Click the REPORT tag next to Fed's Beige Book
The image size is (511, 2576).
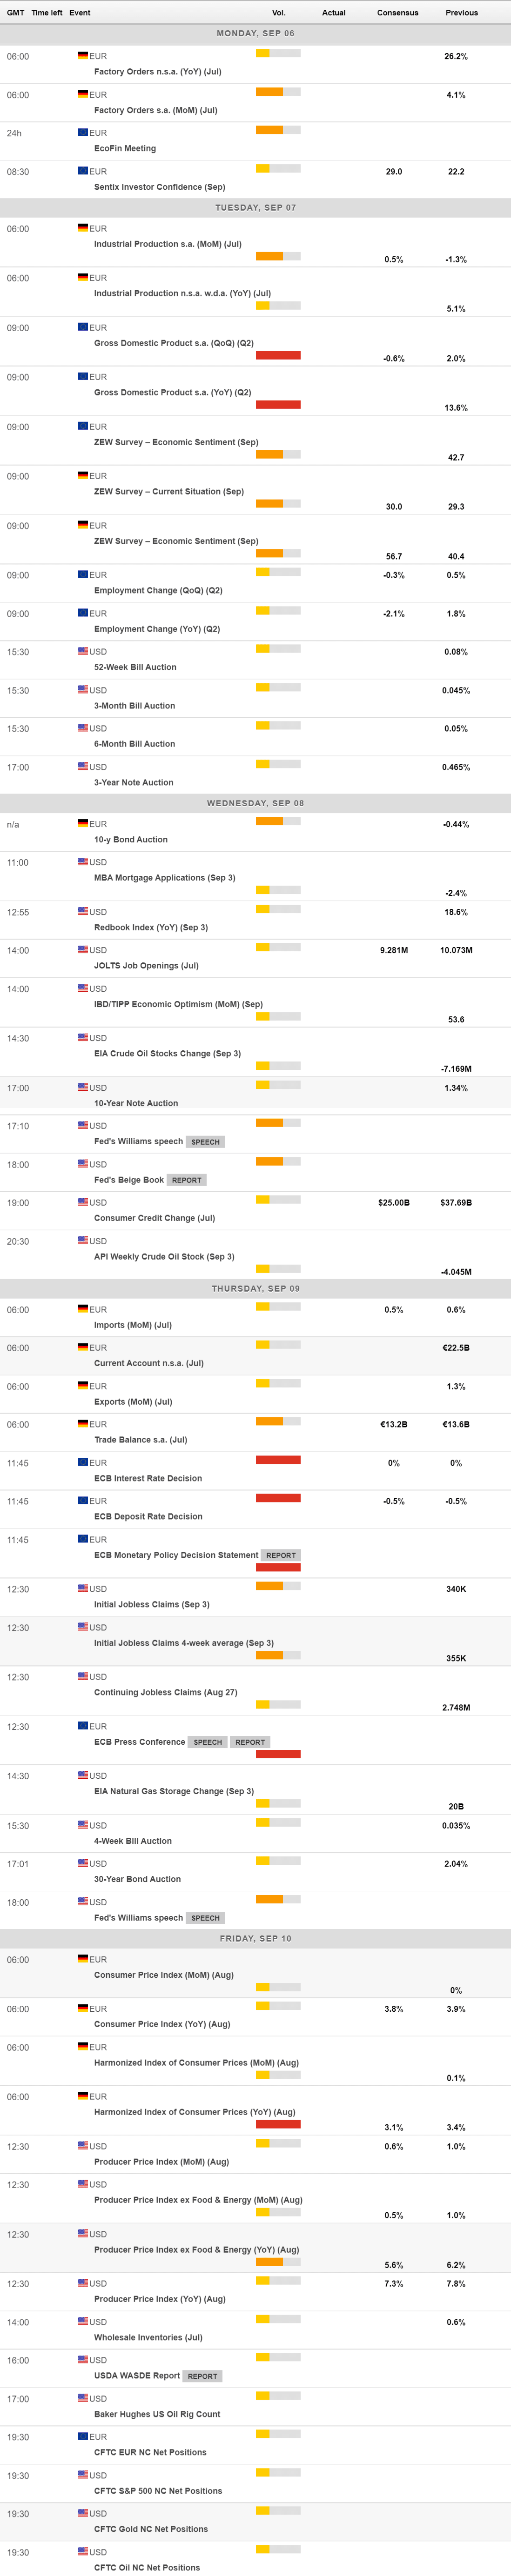tap(186, 1180)
